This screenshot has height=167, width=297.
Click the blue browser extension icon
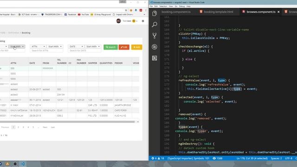click(x=136, y=10)
